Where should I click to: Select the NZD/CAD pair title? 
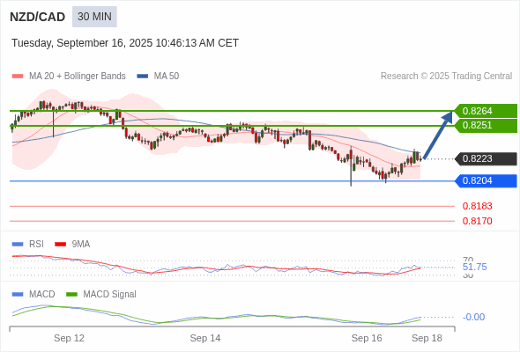coord(38,17)
